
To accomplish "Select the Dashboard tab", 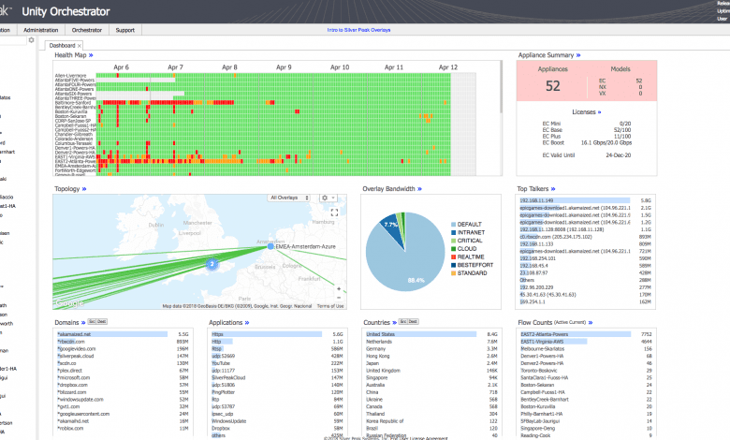I will [62, 46].
